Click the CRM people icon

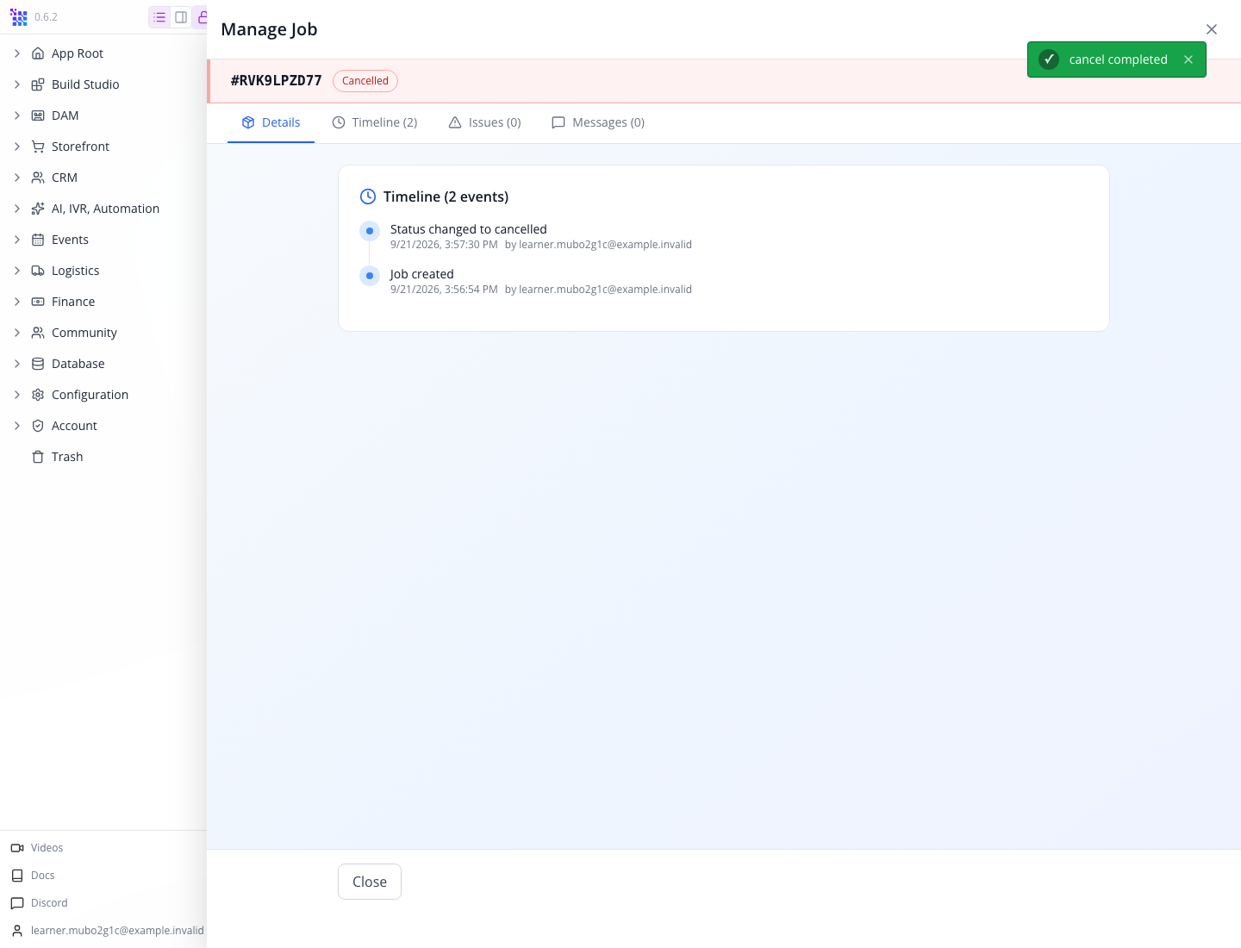point(38,178)
